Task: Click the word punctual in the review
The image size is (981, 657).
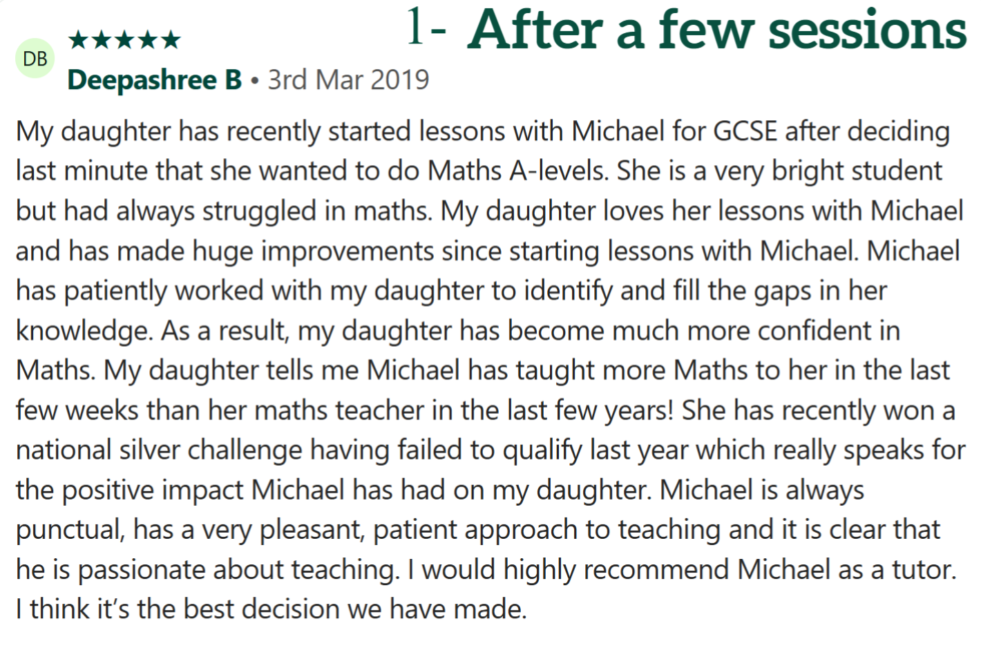Action: point(69,531)
